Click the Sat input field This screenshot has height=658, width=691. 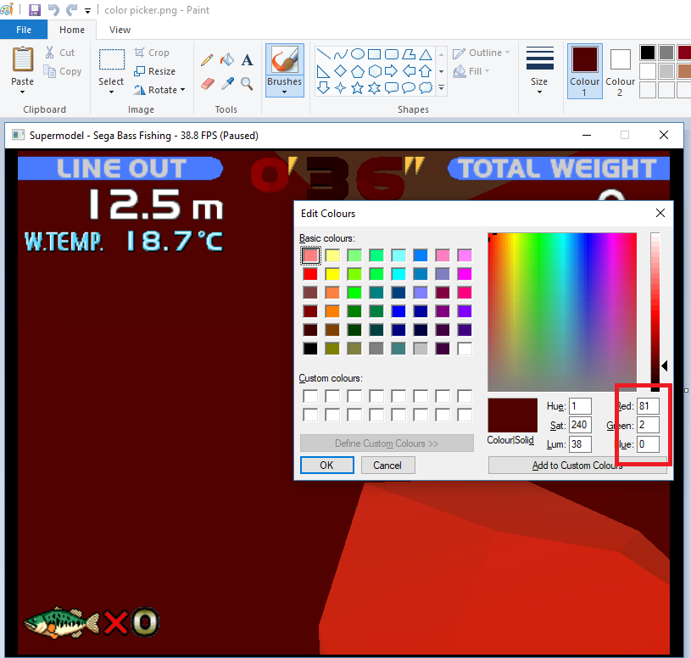click(x=580, y=425)
